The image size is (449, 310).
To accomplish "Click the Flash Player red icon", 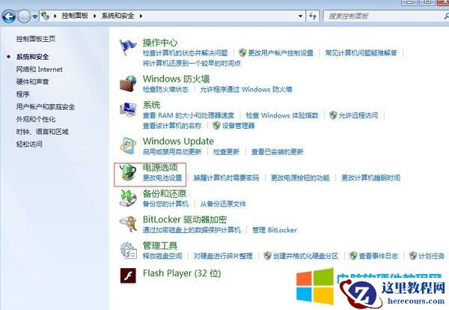I will coord(128,276).
